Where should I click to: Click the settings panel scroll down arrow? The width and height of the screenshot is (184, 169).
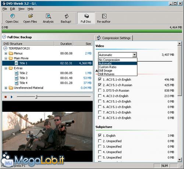pos(180,159)
